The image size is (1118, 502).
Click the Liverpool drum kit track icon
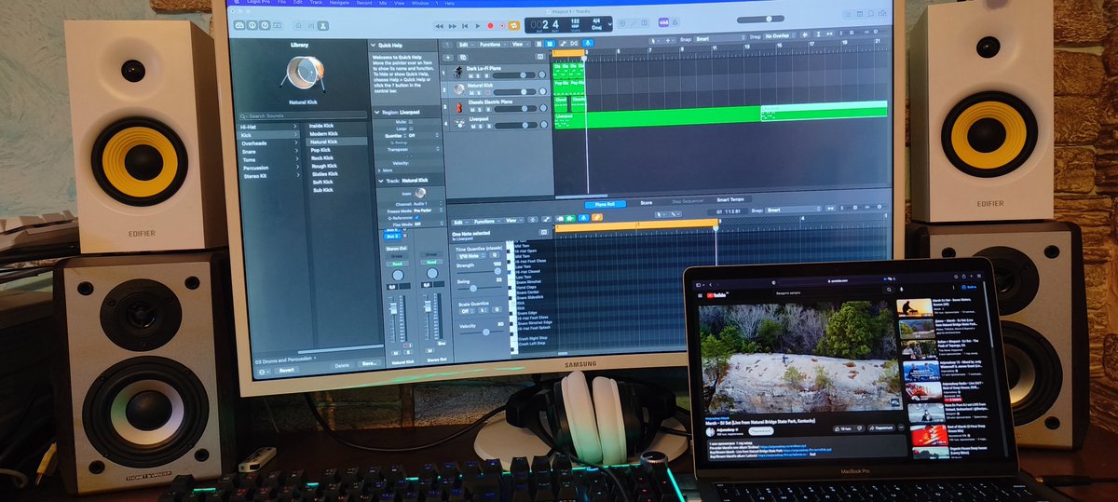tap(459, 124)
